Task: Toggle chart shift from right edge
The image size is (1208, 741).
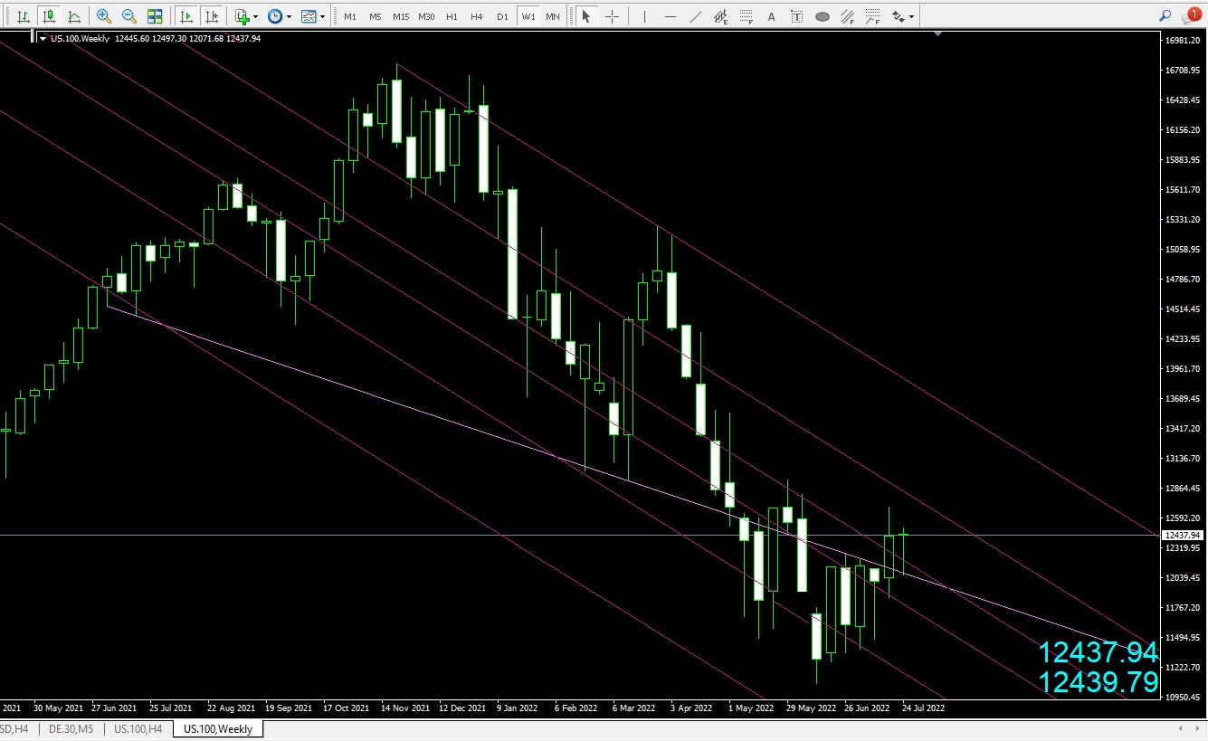Action: [x=212, y=16]
